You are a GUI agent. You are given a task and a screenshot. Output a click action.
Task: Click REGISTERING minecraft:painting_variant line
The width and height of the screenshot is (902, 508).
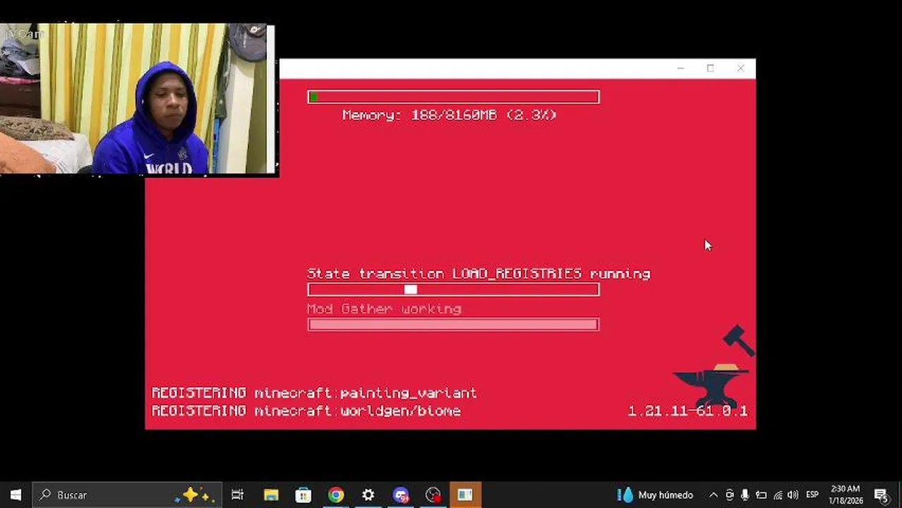(314, 393)
